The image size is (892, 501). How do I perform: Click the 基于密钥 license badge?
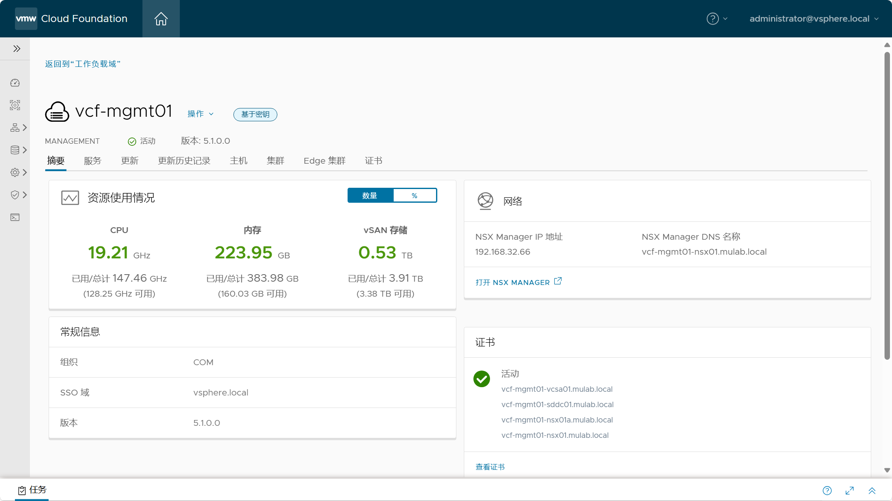pos(255,114)
